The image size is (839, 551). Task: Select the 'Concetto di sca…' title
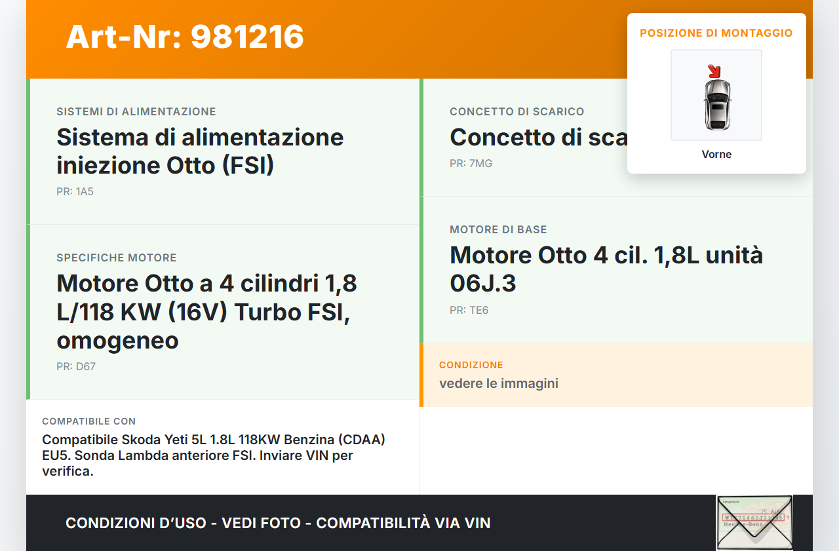538,137
